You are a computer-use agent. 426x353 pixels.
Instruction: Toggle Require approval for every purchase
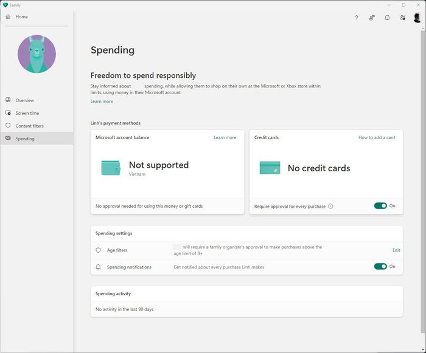pos(380,206)
